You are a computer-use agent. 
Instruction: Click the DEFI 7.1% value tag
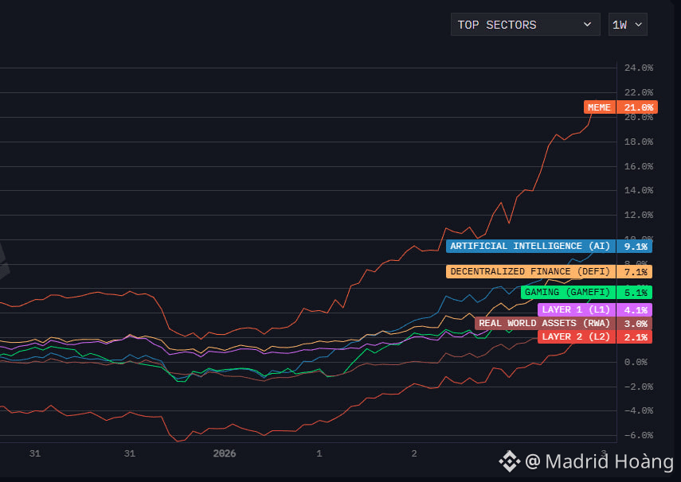tap(635, 271)
